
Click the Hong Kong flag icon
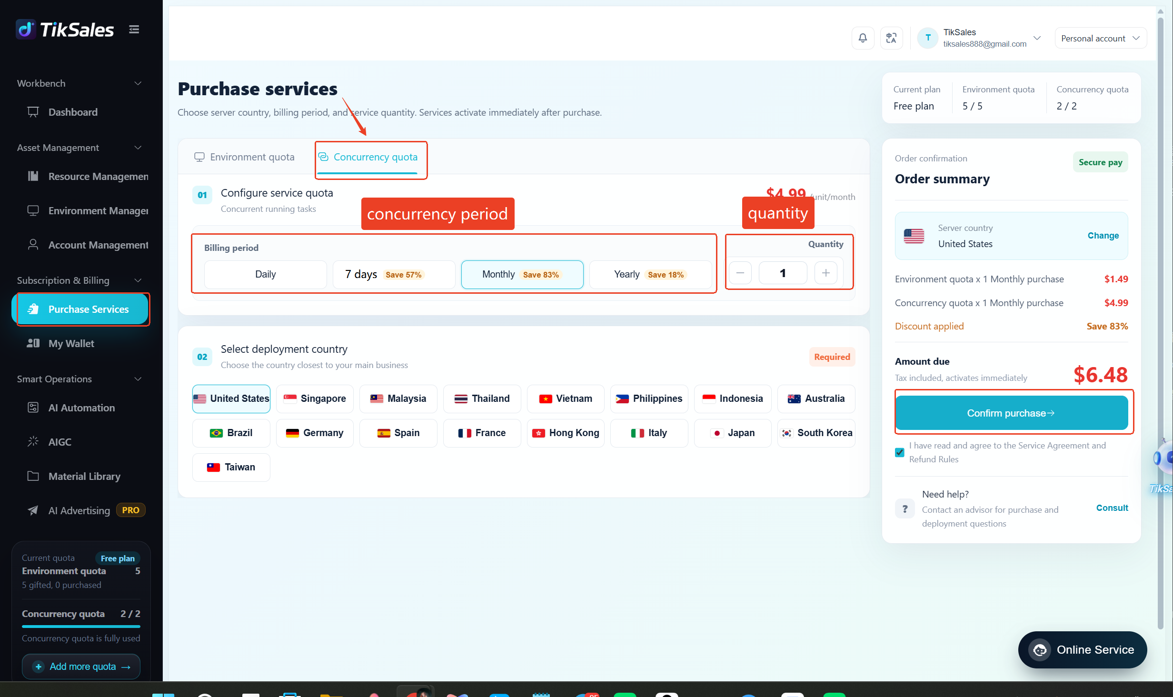pyautogui.click(x=538, y=433)
